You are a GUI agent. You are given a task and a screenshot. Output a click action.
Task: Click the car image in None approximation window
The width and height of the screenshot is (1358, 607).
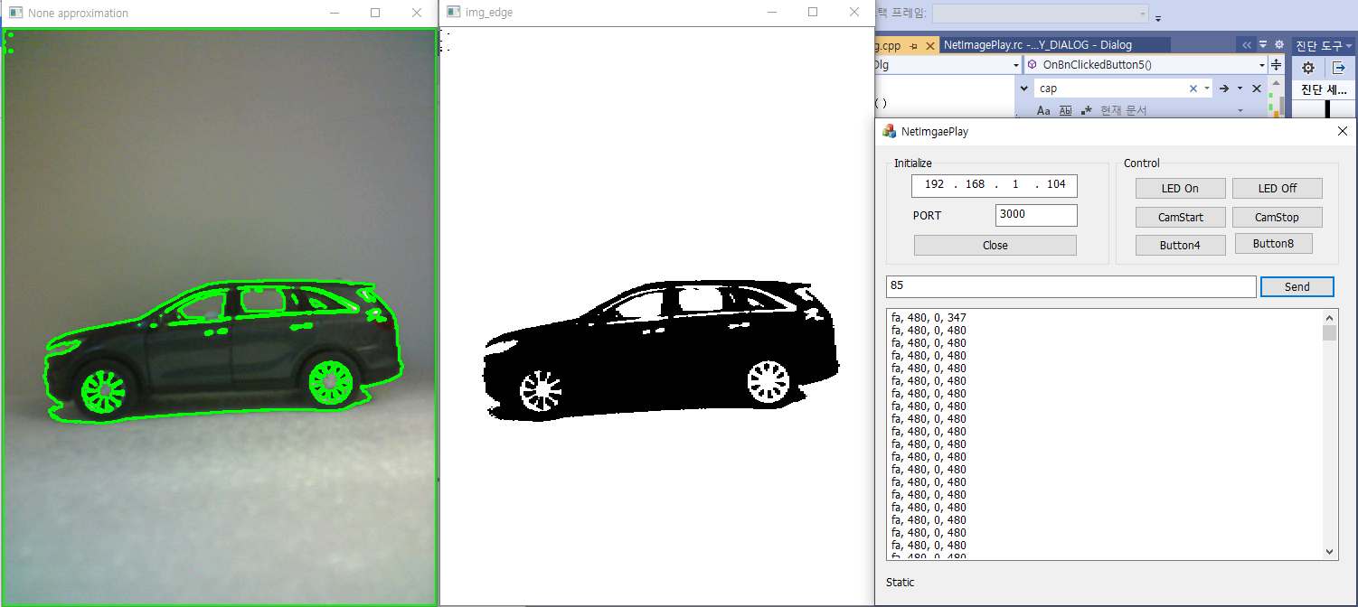pyautogui.click(x=222, y=350)
